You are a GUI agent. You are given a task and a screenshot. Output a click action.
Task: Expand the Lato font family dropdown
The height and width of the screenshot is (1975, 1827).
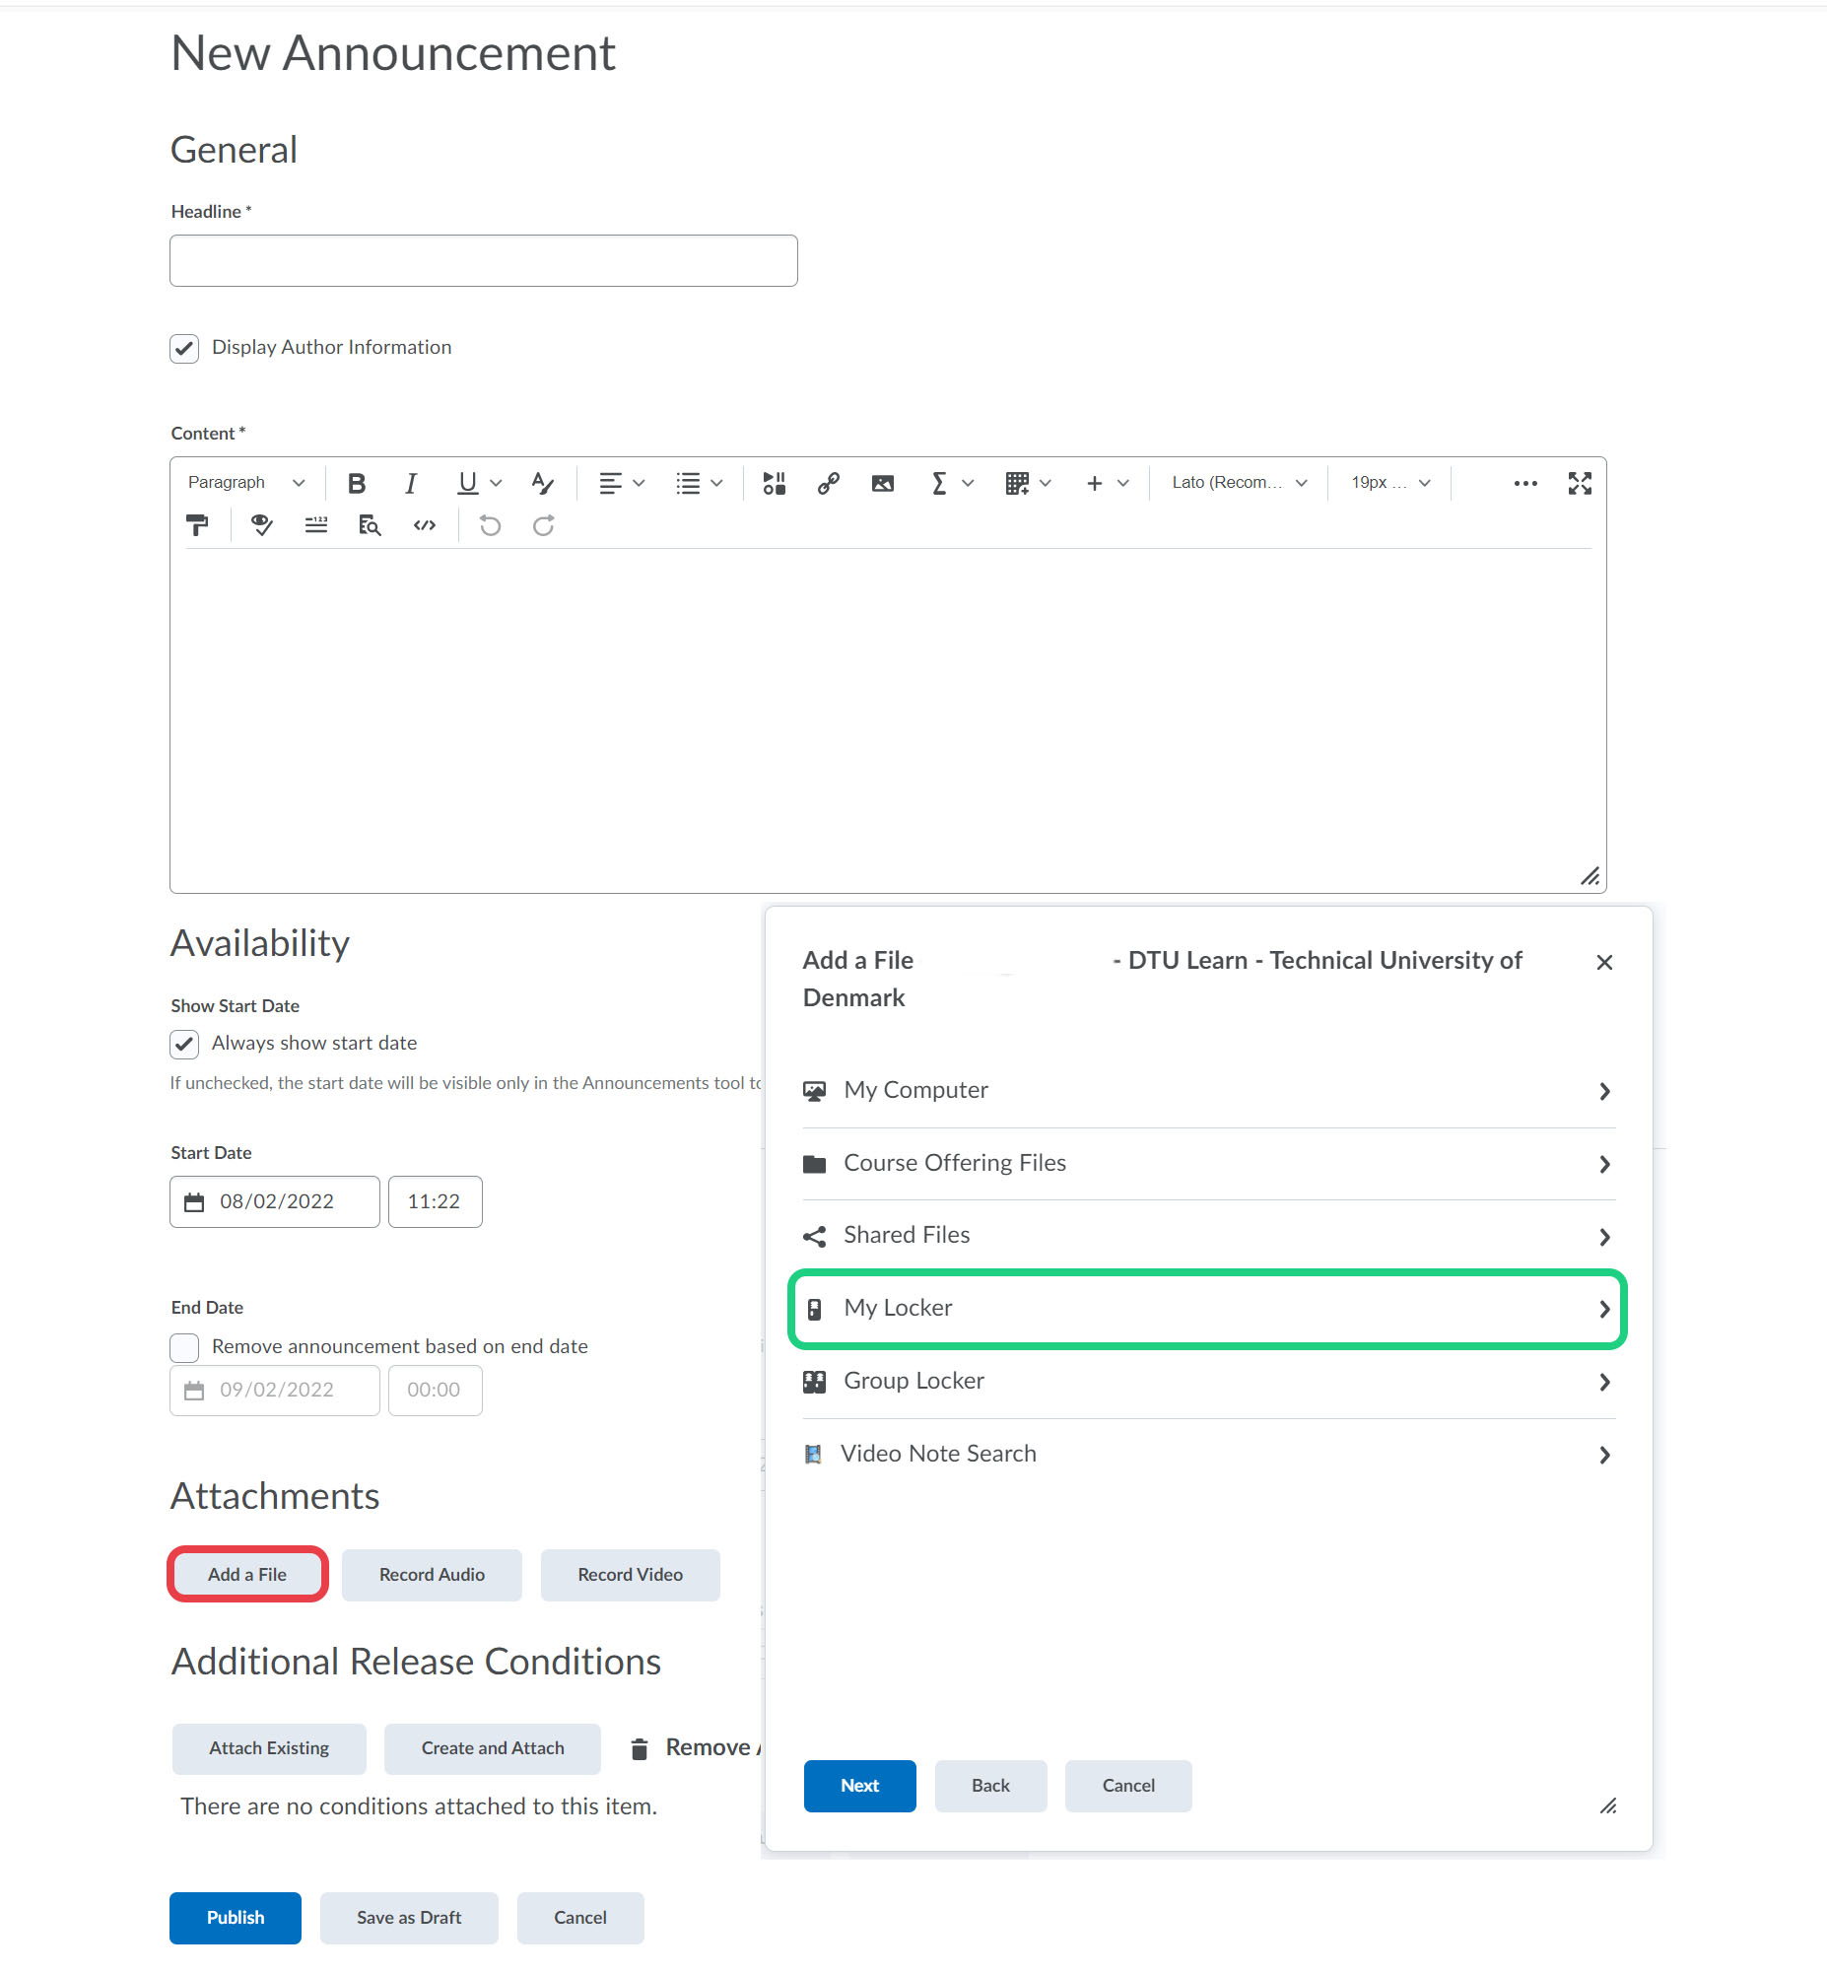pyautogui.click(x=1239, y=483)
